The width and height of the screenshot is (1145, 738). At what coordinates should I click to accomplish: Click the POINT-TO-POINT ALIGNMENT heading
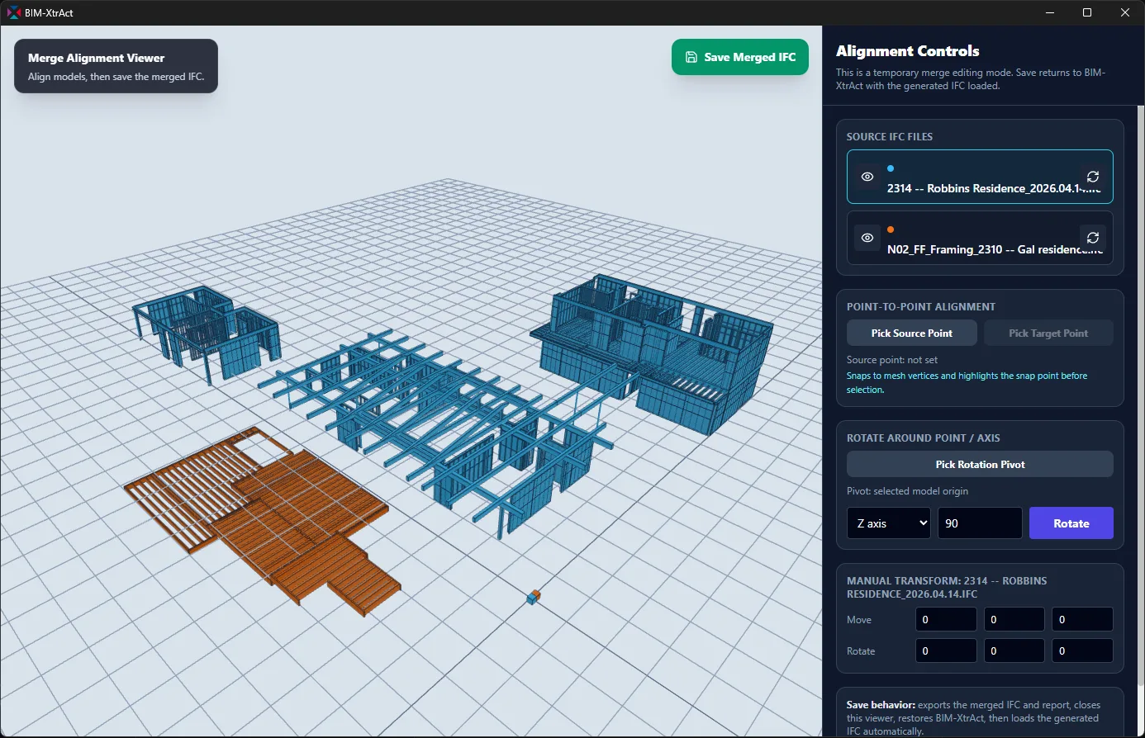tap(921, 307)
